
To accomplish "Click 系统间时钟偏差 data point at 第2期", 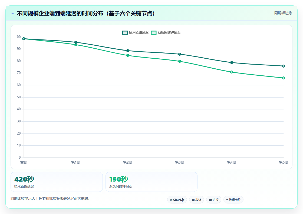I will (128, 56).
